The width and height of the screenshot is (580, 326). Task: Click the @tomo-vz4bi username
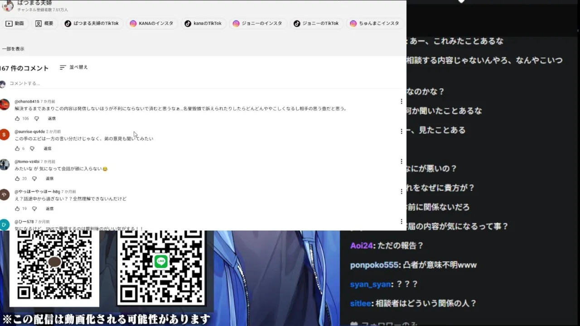[27, 162]
